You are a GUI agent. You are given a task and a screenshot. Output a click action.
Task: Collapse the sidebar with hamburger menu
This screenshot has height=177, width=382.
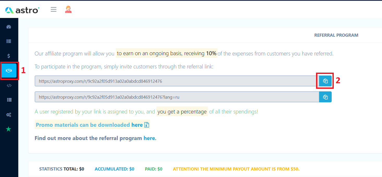pyautogui.click(x=53, y=9)
